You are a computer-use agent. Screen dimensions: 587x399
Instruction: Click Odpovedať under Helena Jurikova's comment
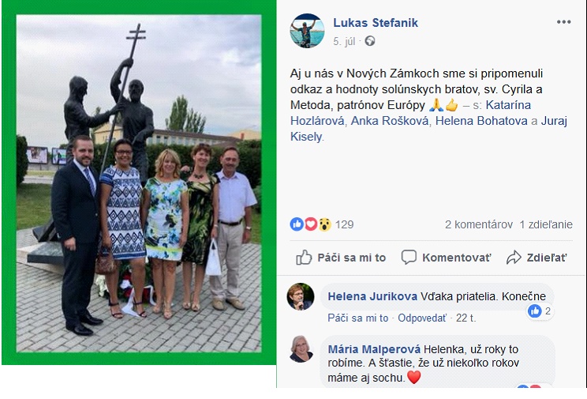422,318
